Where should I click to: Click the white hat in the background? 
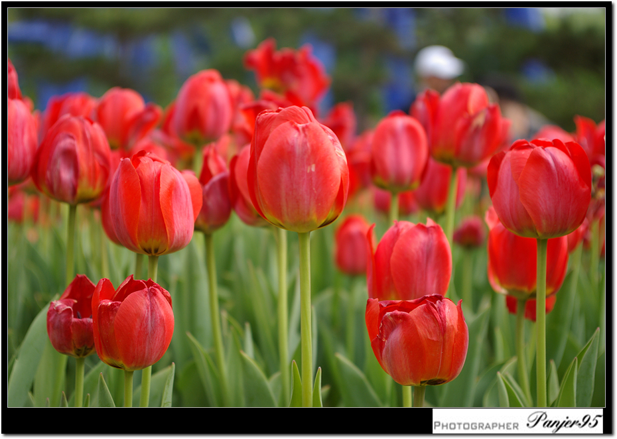click(438, 63)
